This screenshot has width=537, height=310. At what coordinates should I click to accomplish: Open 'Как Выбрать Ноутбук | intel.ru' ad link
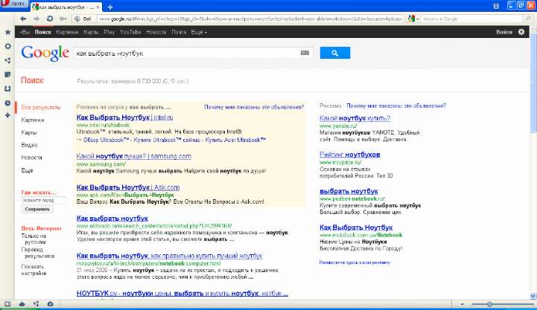[124, 117]
